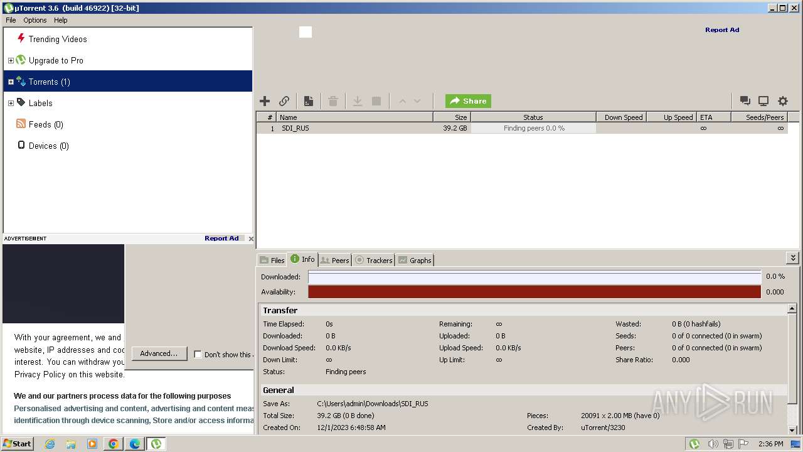Expand the Labels tree node
The height and width of the screenshot is (452, 803).
11,103
